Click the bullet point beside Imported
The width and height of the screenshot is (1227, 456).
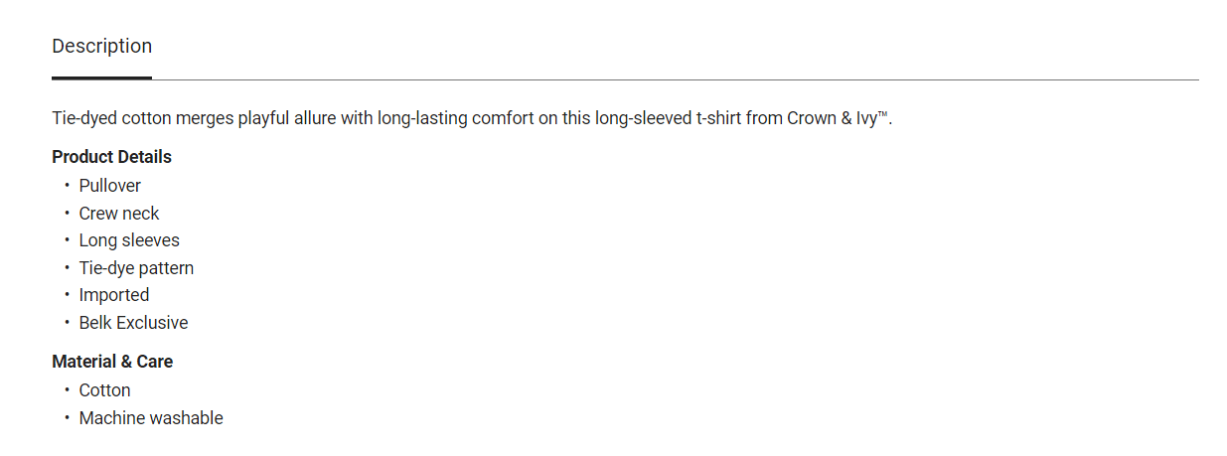click(x=68, y=295)
